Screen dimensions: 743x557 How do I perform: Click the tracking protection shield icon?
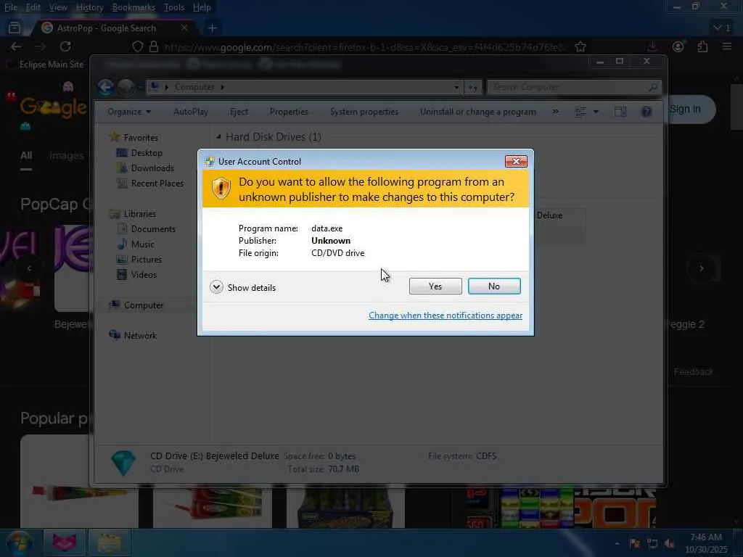pos(137,46)
